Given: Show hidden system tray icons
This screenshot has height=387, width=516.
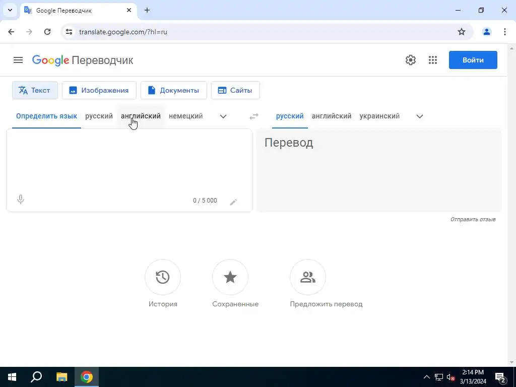Looking at the screenshot, I should click(426, 377).
